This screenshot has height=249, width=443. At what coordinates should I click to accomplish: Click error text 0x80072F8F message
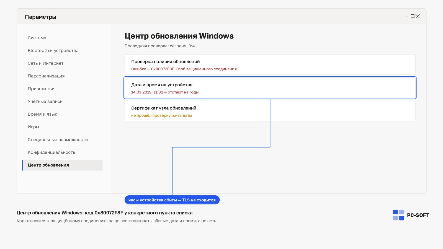click(184, 69)
